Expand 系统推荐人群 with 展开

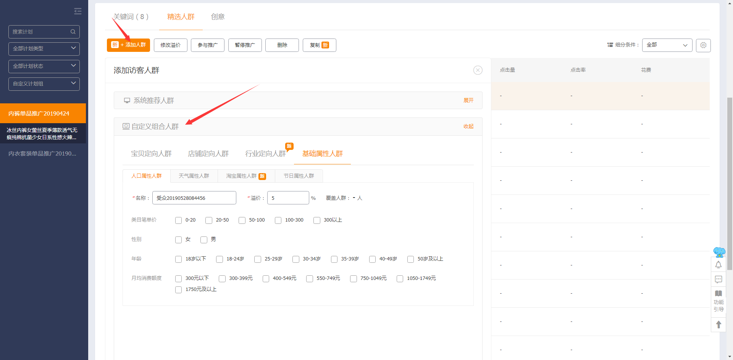point(468,100)
